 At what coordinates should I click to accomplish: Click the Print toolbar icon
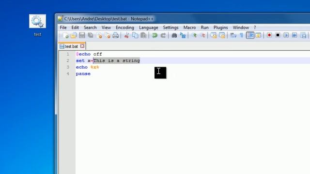point(116,35)
